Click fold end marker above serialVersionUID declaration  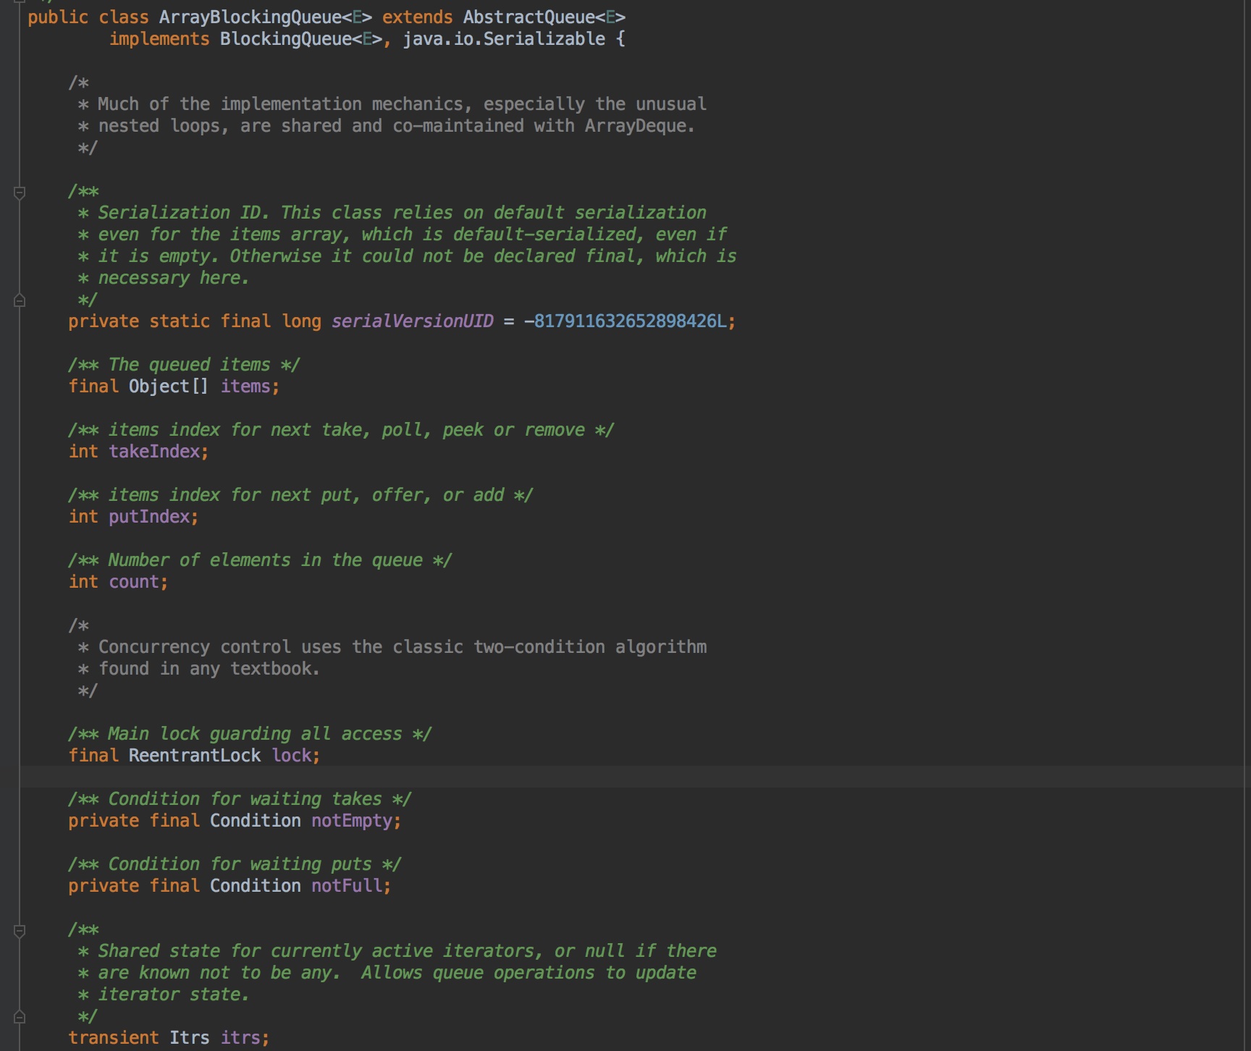click(20, 300)
